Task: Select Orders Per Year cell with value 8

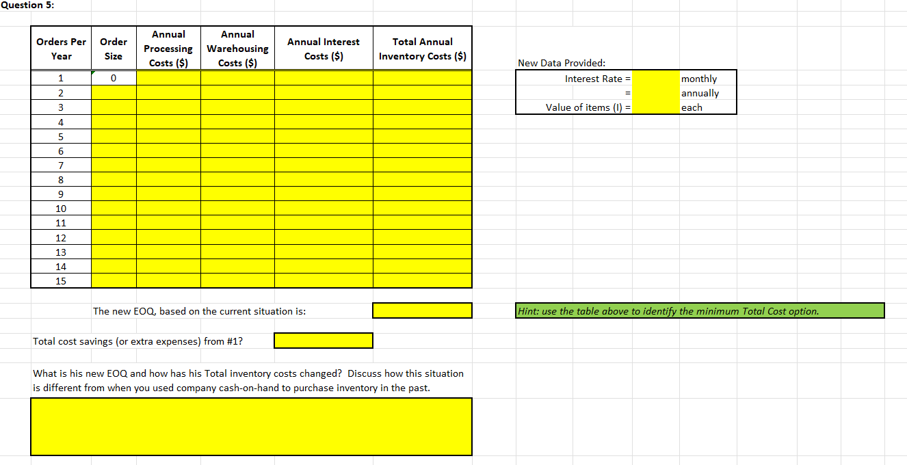Action: tap(61, 179)
